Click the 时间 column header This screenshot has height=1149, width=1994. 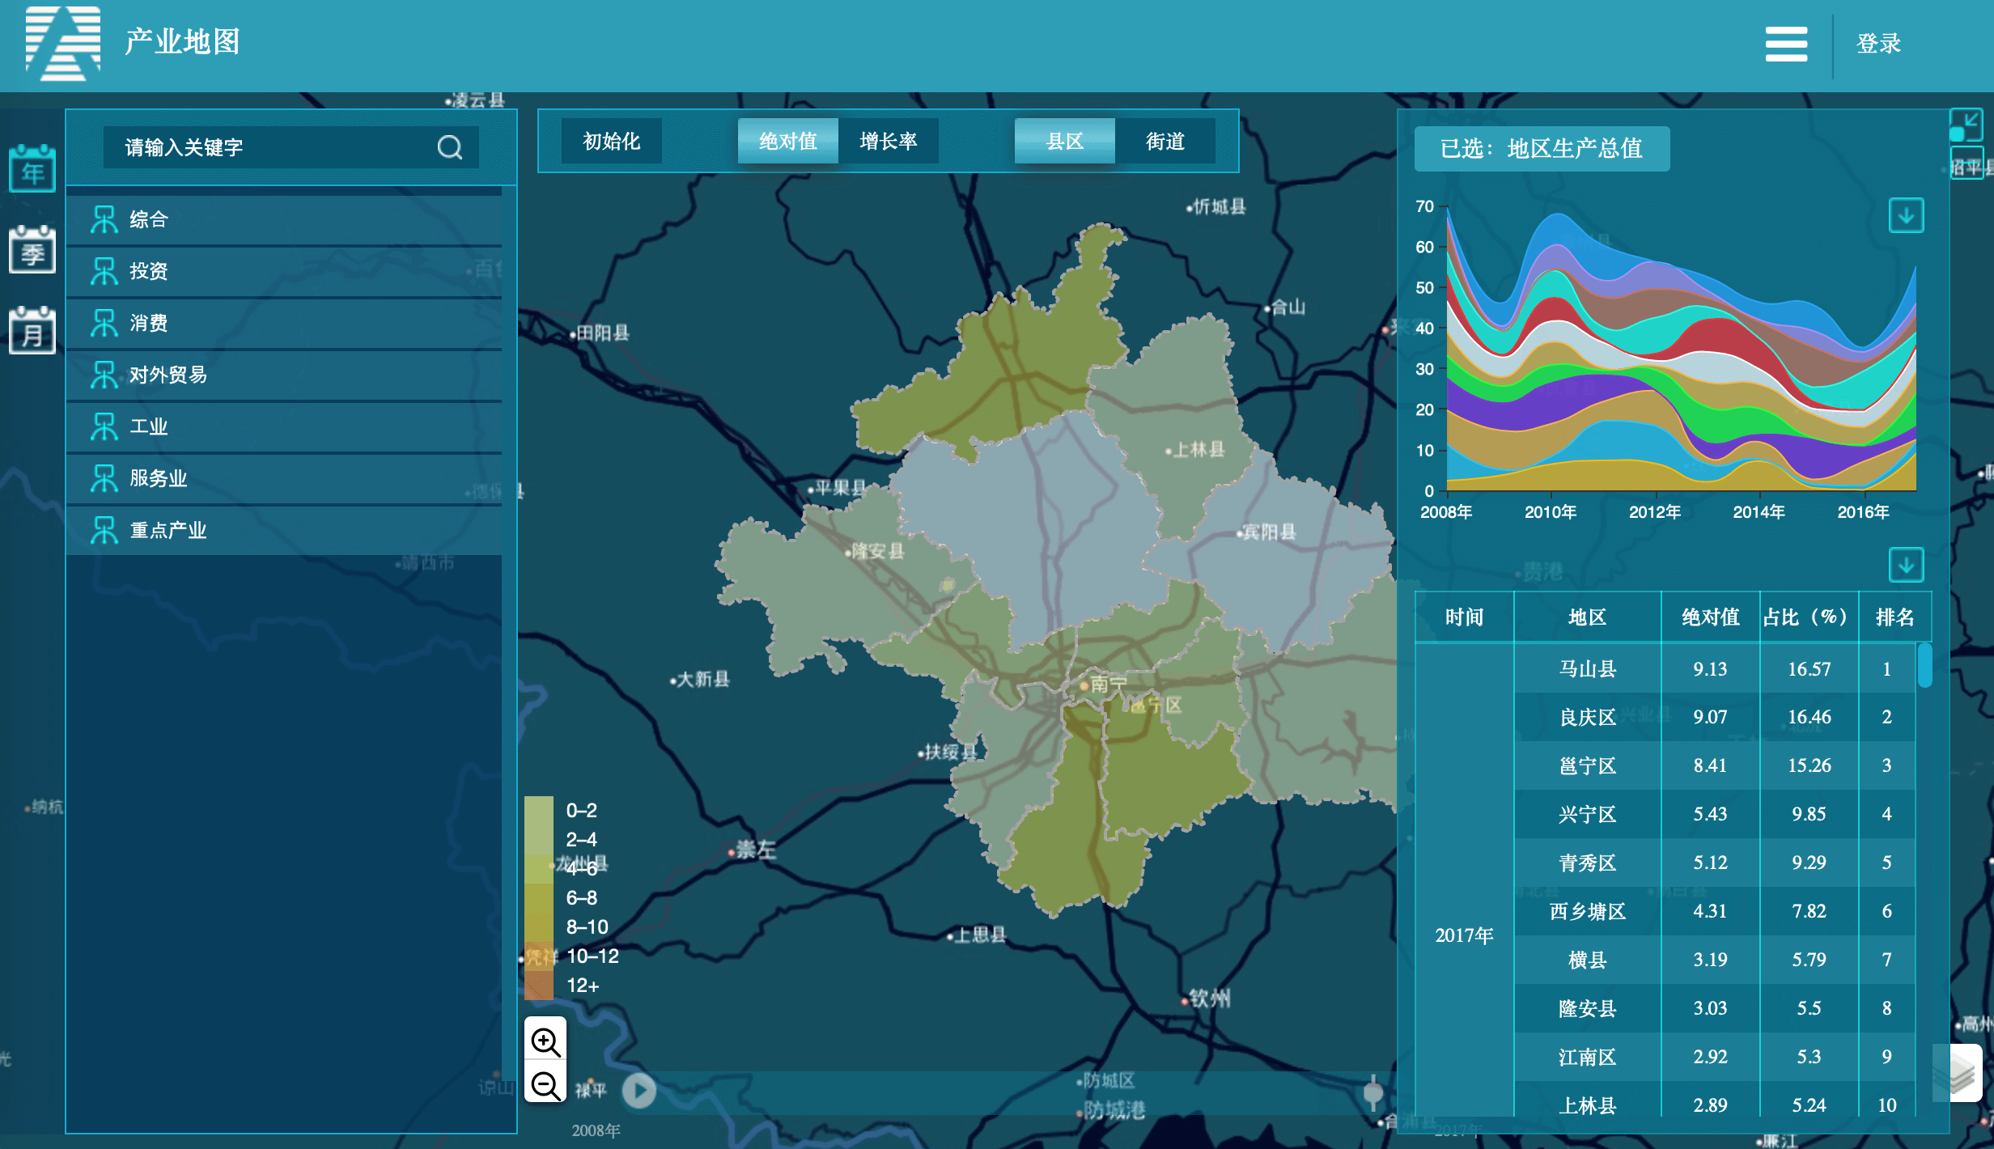coord(1464,617)
